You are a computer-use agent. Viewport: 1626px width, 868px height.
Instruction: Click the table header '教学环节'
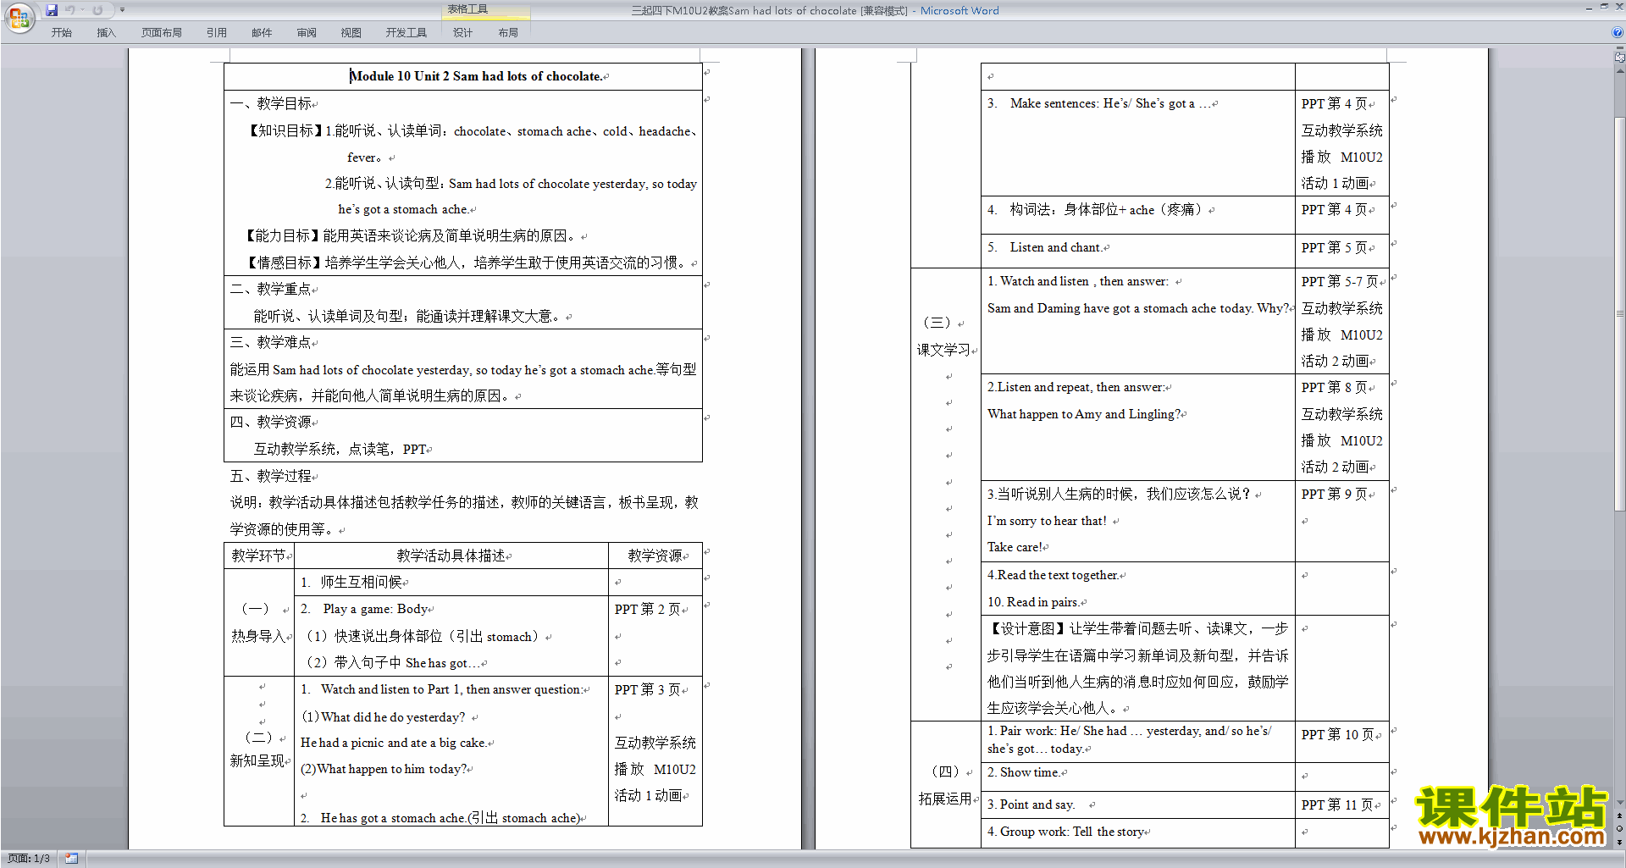(x=258, y=556)
